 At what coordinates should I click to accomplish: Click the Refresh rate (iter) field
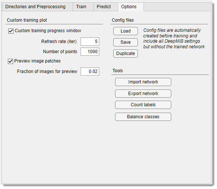[90, 42]
